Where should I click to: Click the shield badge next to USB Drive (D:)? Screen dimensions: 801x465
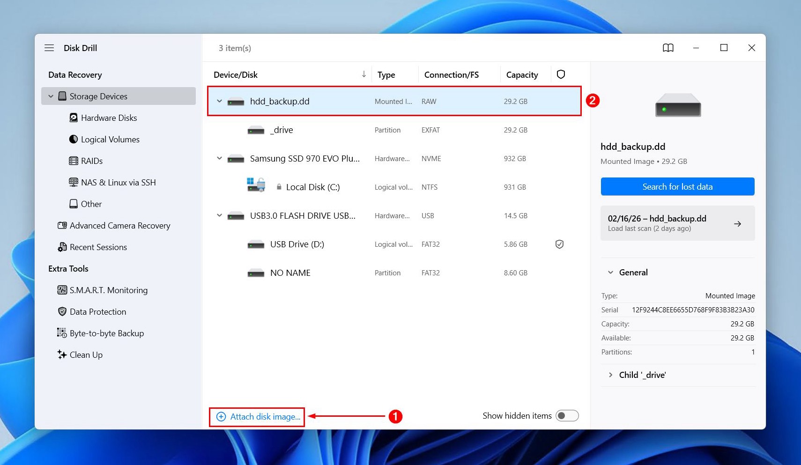(x=560, y=244)
